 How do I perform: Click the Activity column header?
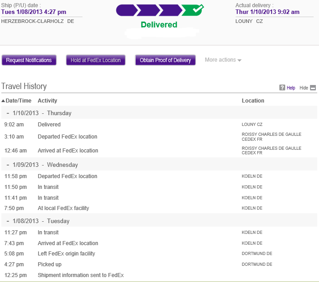click(47, 101)
